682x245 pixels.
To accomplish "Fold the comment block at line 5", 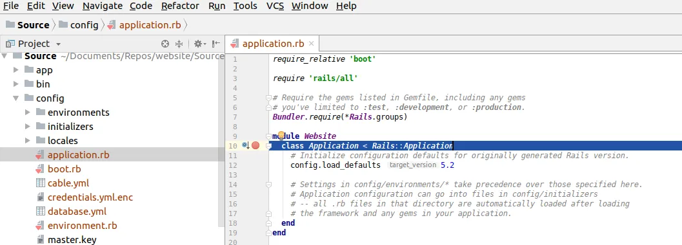I will [x=269, y=98].
